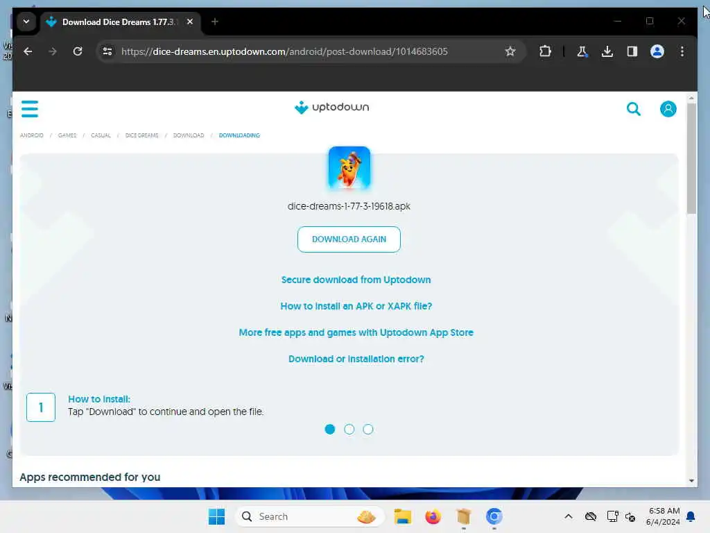Open Download or installation error link
This screenshot has width=710, height=533.
[x=356, y=359]
